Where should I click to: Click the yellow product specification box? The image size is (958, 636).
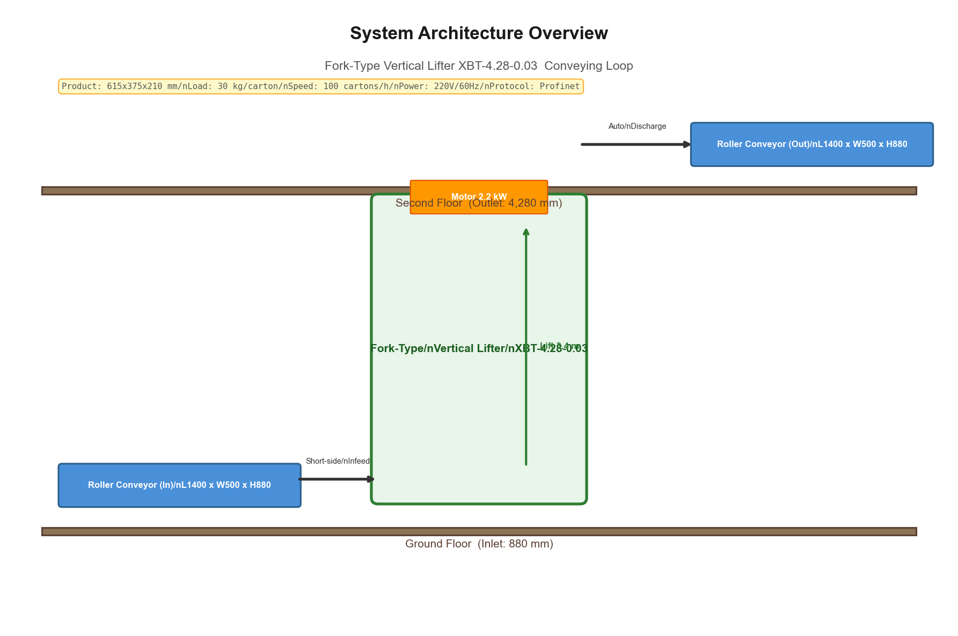click(x=321, y=86)
